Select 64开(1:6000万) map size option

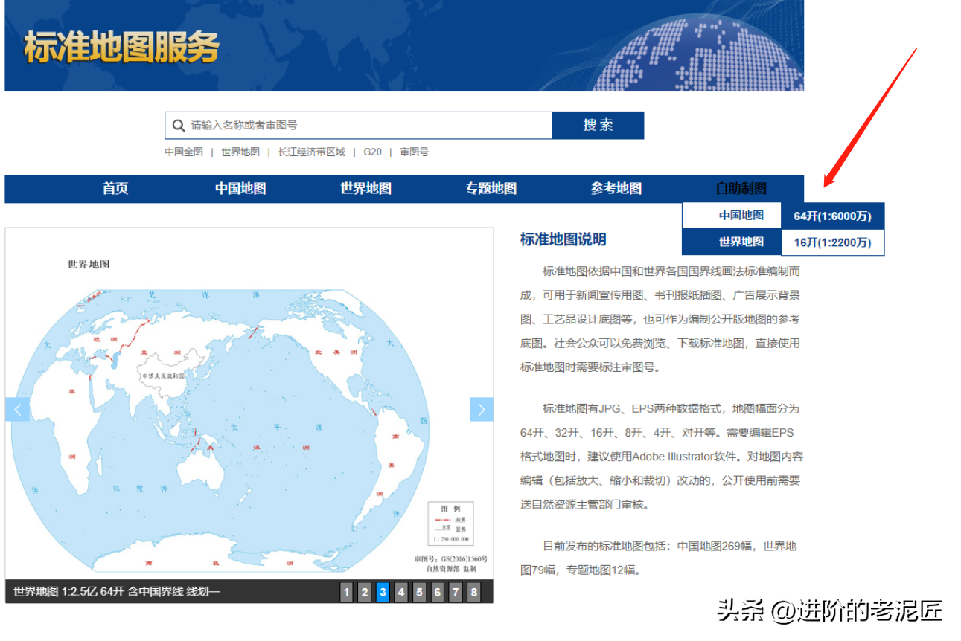click(x=832, y=216)
